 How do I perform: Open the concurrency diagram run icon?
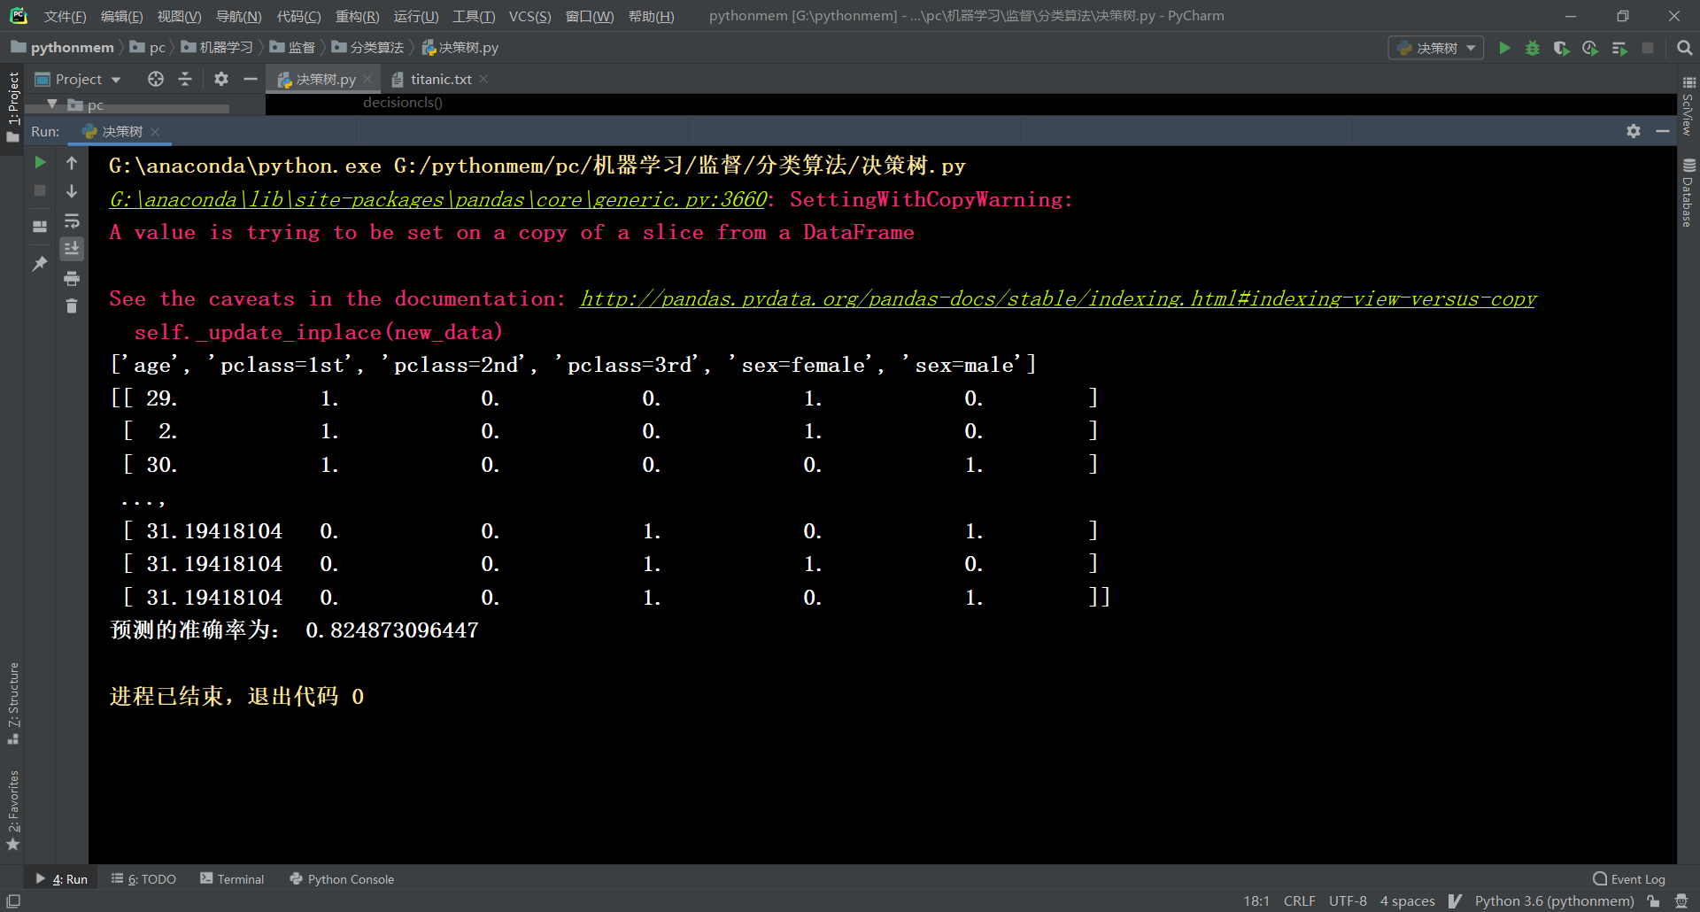tap(1619, 48)
